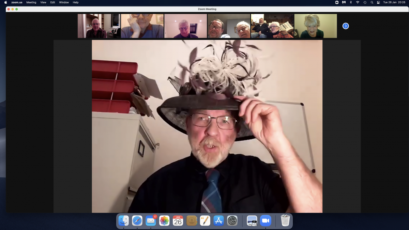Click the green full-screen button of Zoom Meeting

(16, 9)
